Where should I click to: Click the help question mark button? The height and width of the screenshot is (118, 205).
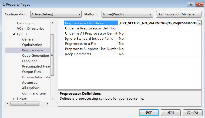point(191,4)
